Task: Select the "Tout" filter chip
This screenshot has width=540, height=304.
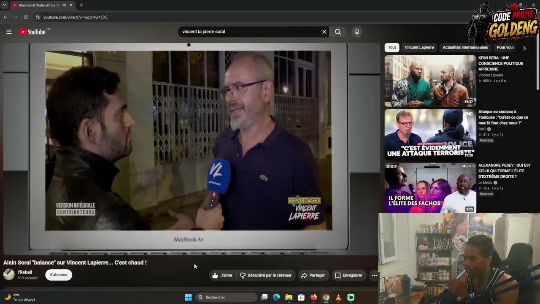Action: point(392,47)
